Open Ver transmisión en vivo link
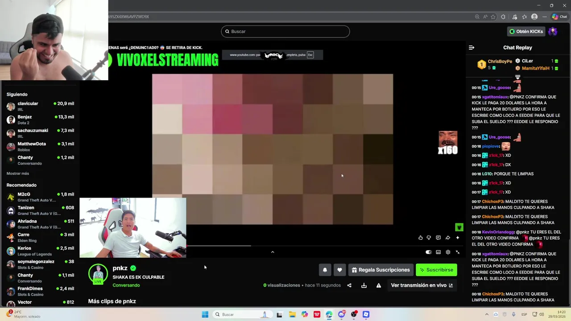The width and height of the screenshot is (571, 321). click(x=422, y=285)
